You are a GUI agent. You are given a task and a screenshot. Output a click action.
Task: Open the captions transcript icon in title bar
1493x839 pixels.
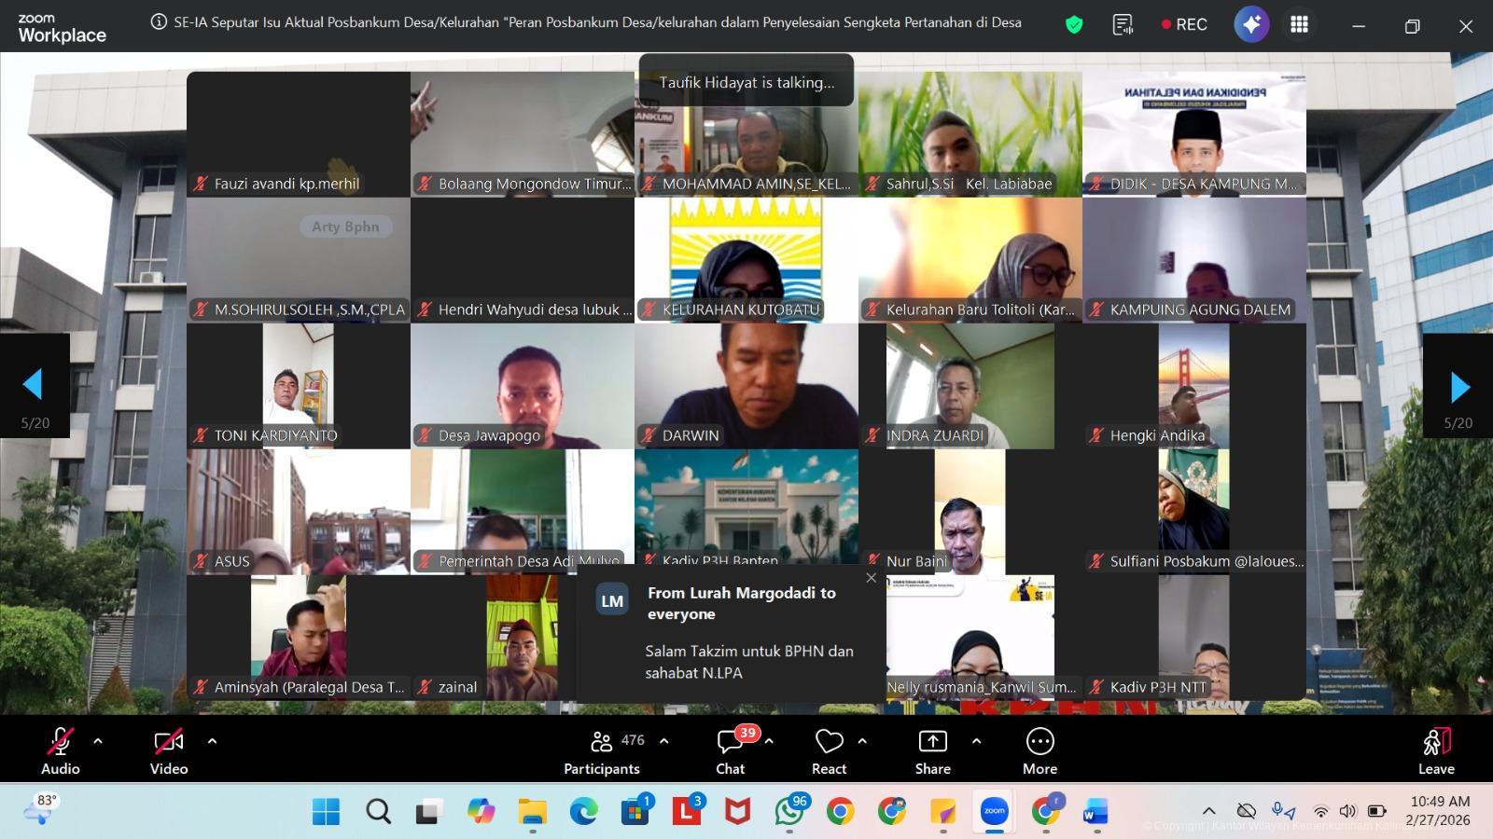[1123, 25]
